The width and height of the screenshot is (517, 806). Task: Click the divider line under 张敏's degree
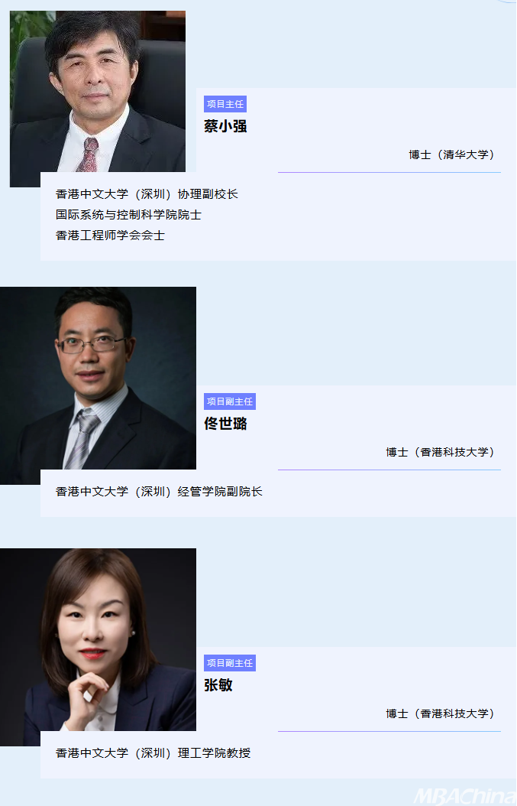389,731
